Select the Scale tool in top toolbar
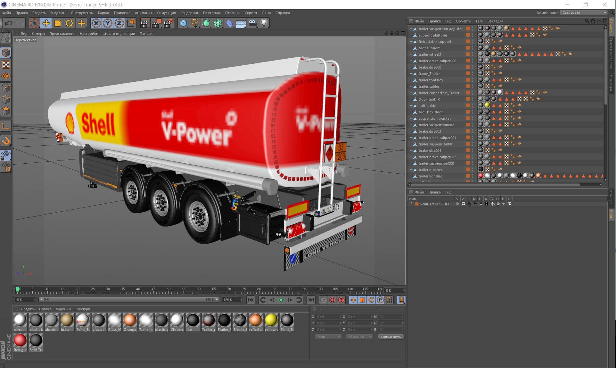616x368 pixels. [x=58, y=23]
